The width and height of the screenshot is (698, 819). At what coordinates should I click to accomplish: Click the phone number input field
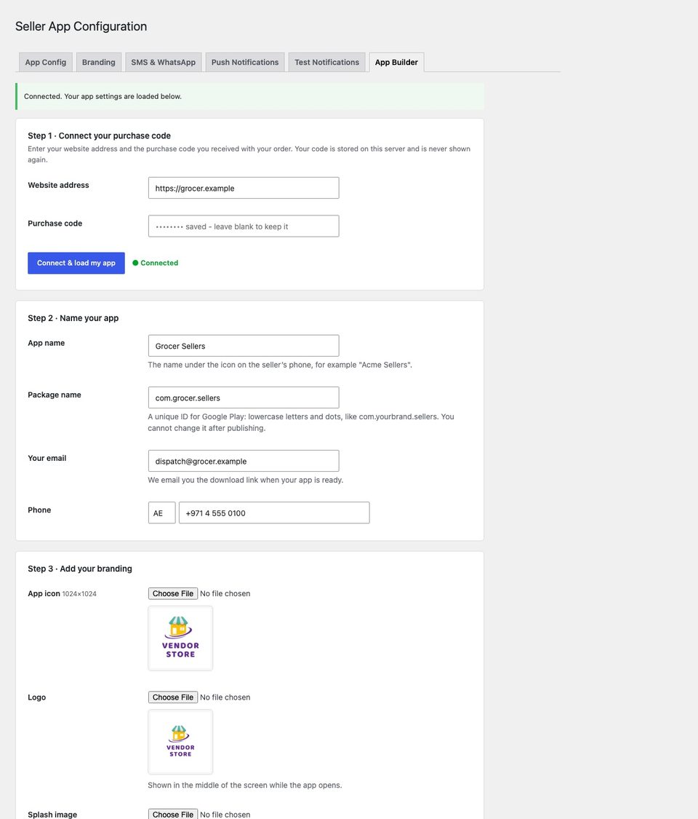click(274, 513)
